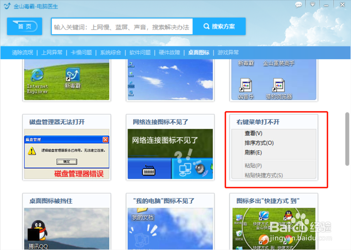Screen dimensions: 351x250
Task: Click the 右键菜单打不开 context menu thumbnail
Action: [x=274, y=154]
